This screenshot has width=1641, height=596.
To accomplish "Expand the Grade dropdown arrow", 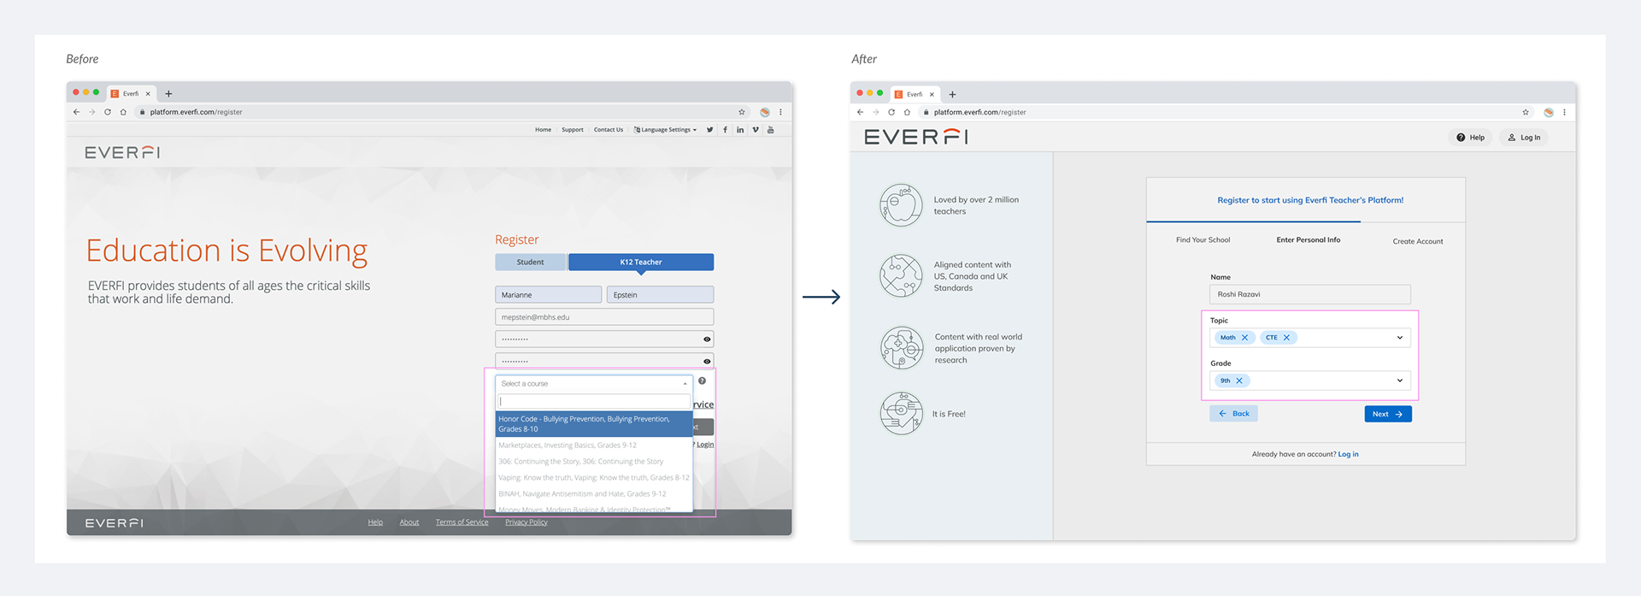I will [x=1400, y=381].
